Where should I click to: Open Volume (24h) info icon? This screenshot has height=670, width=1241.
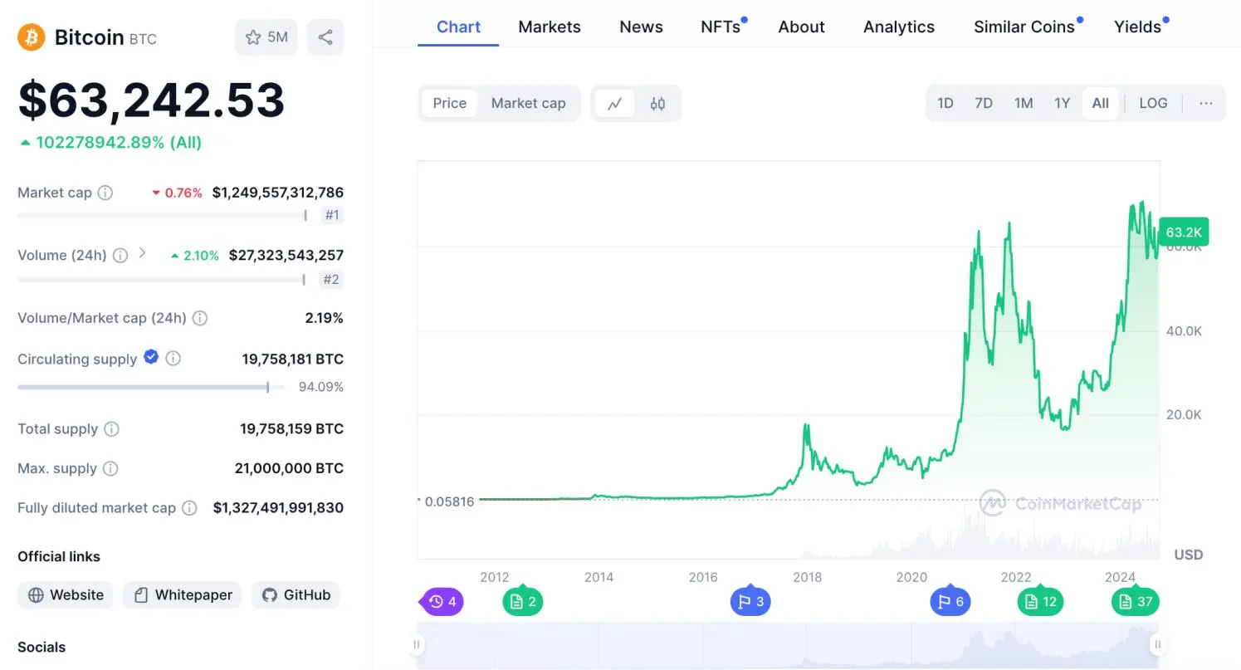(x=120, y=256)
